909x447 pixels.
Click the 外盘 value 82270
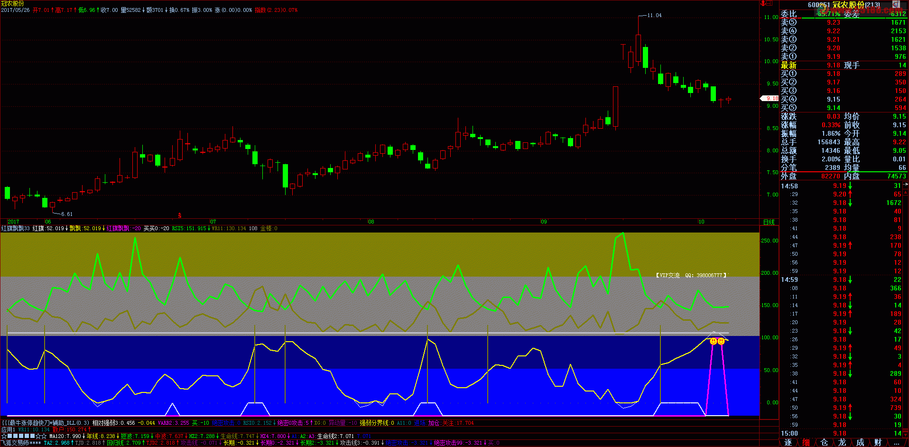click(831, 176)
